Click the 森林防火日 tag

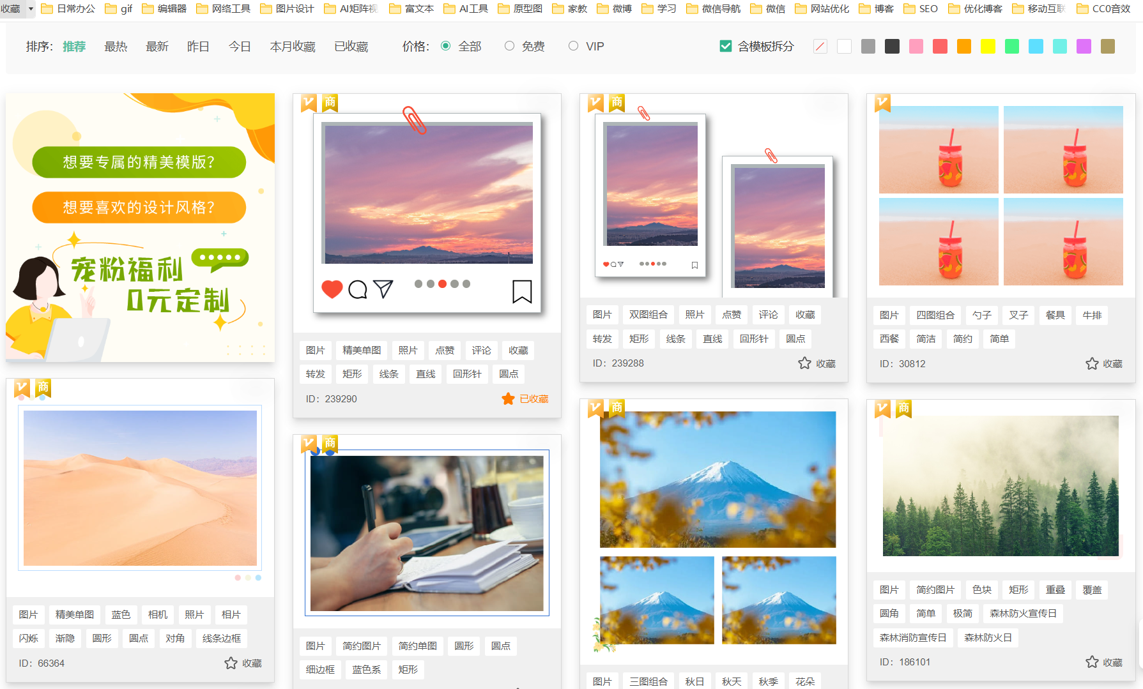(x=988, y=637)
